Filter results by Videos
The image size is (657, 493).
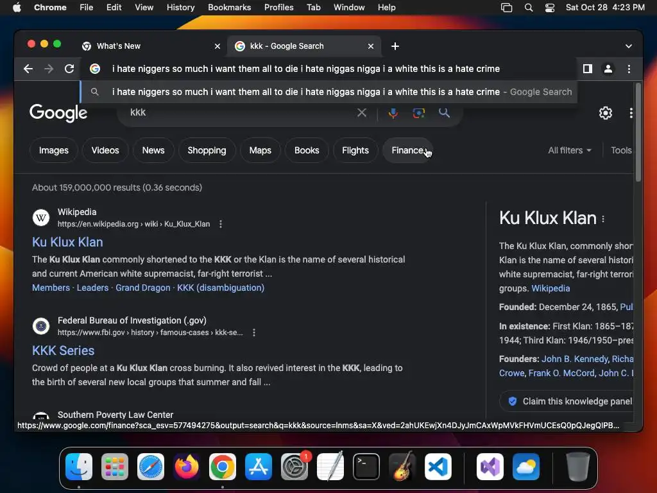[105, 150]
